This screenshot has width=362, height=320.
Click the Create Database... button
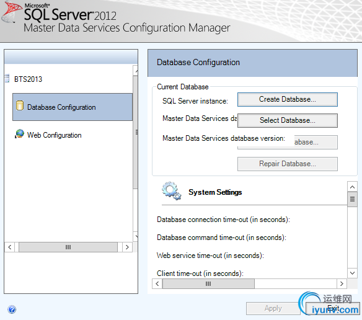pyautogui.click(x=288, y=100)
